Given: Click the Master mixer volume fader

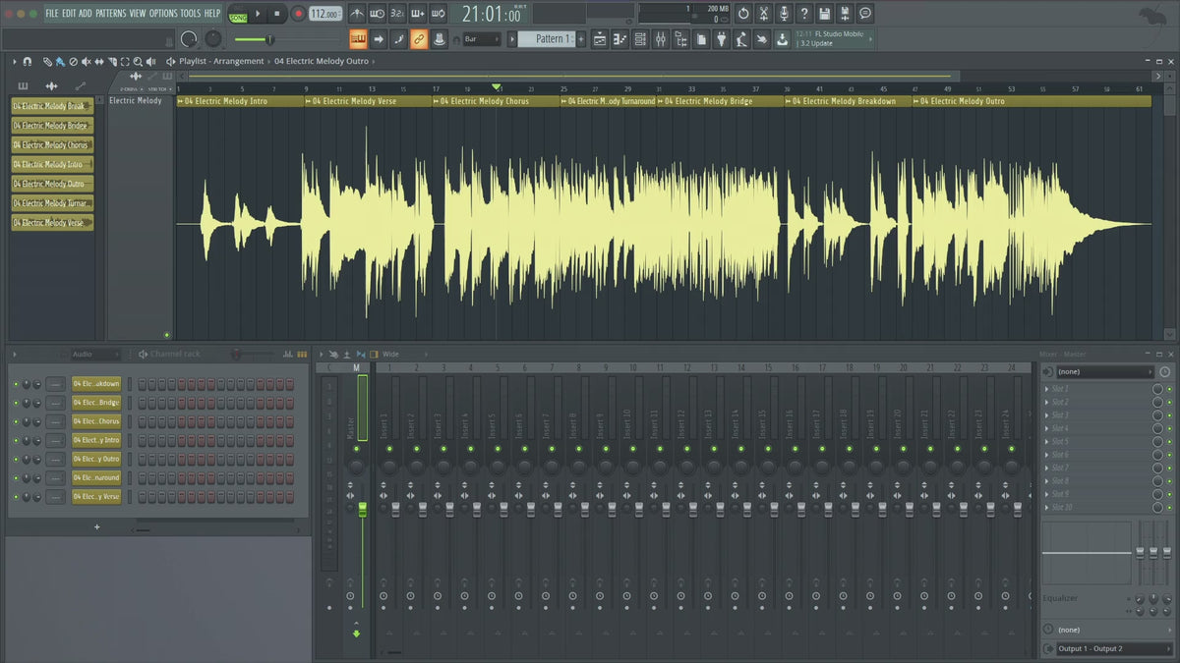Looking at the screenshot, I should (362, 508).
